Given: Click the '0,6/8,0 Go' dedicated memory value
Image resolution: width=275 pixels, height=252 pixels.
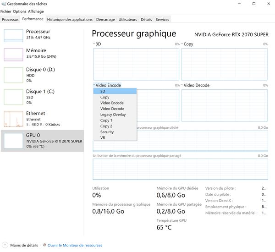Looking at the screenshot, I should (171, 195).
